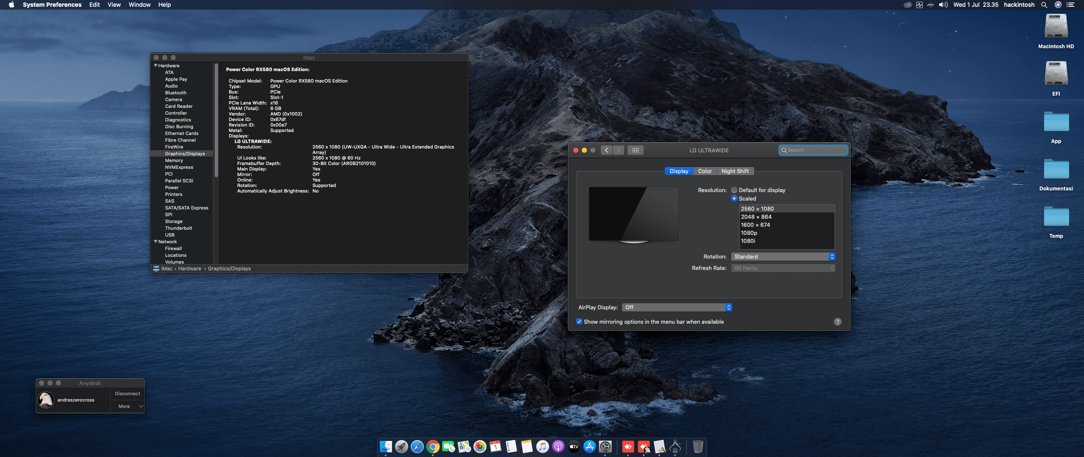Enable Default for display resolution

[x=734, y=190]
